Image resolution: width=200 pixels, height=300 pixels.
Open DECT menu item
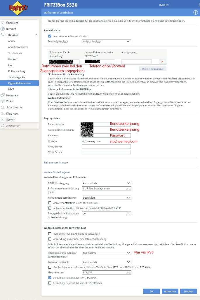(11, 89)
